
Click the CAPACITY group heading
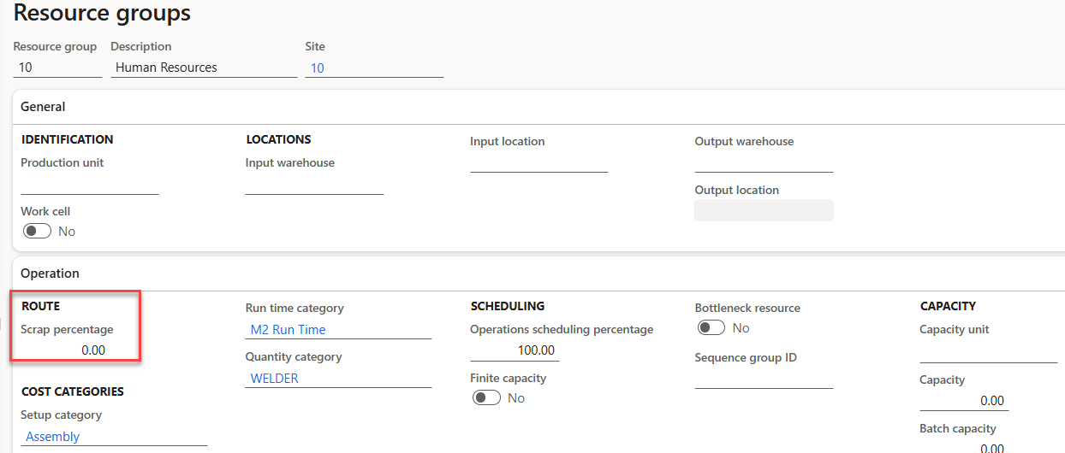pyautogui.click(x=948, y=306)
